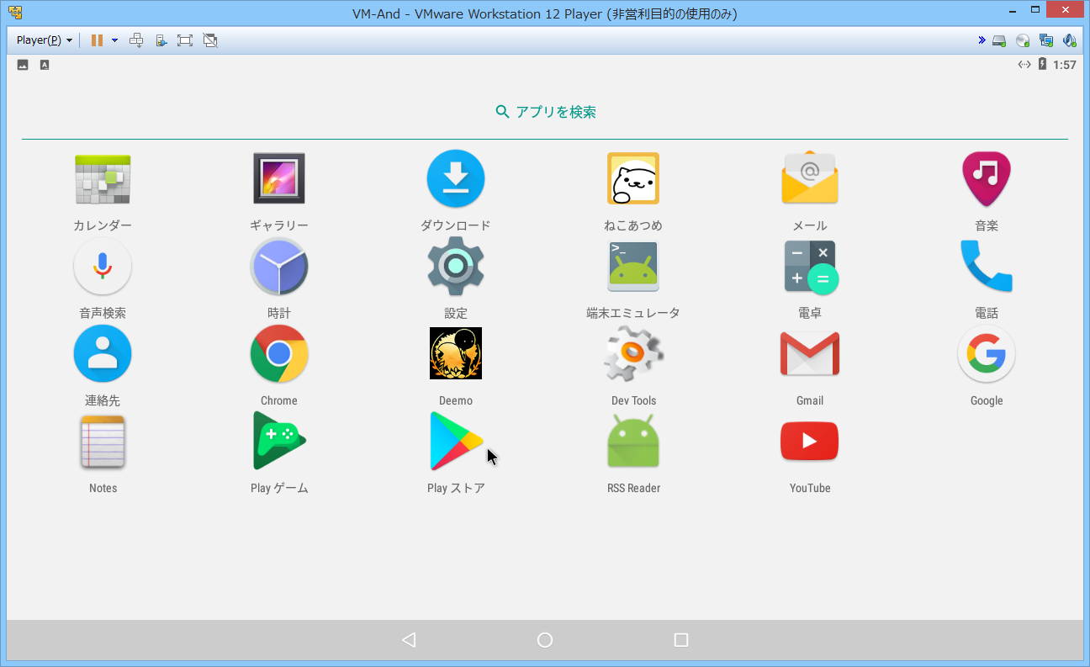This screenshot has height=667, width=1090.
Task: Open the Player(P) menu
Action: point(44,40)
